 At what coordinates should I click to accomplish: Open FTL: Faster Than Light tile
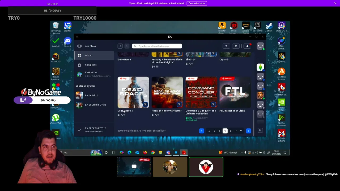click(235, 92)
